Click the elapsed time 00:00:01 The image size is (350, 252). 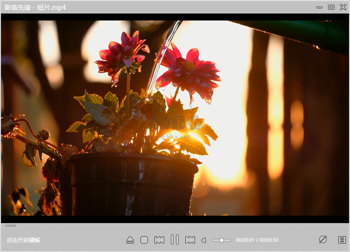(x=245, y=240)
